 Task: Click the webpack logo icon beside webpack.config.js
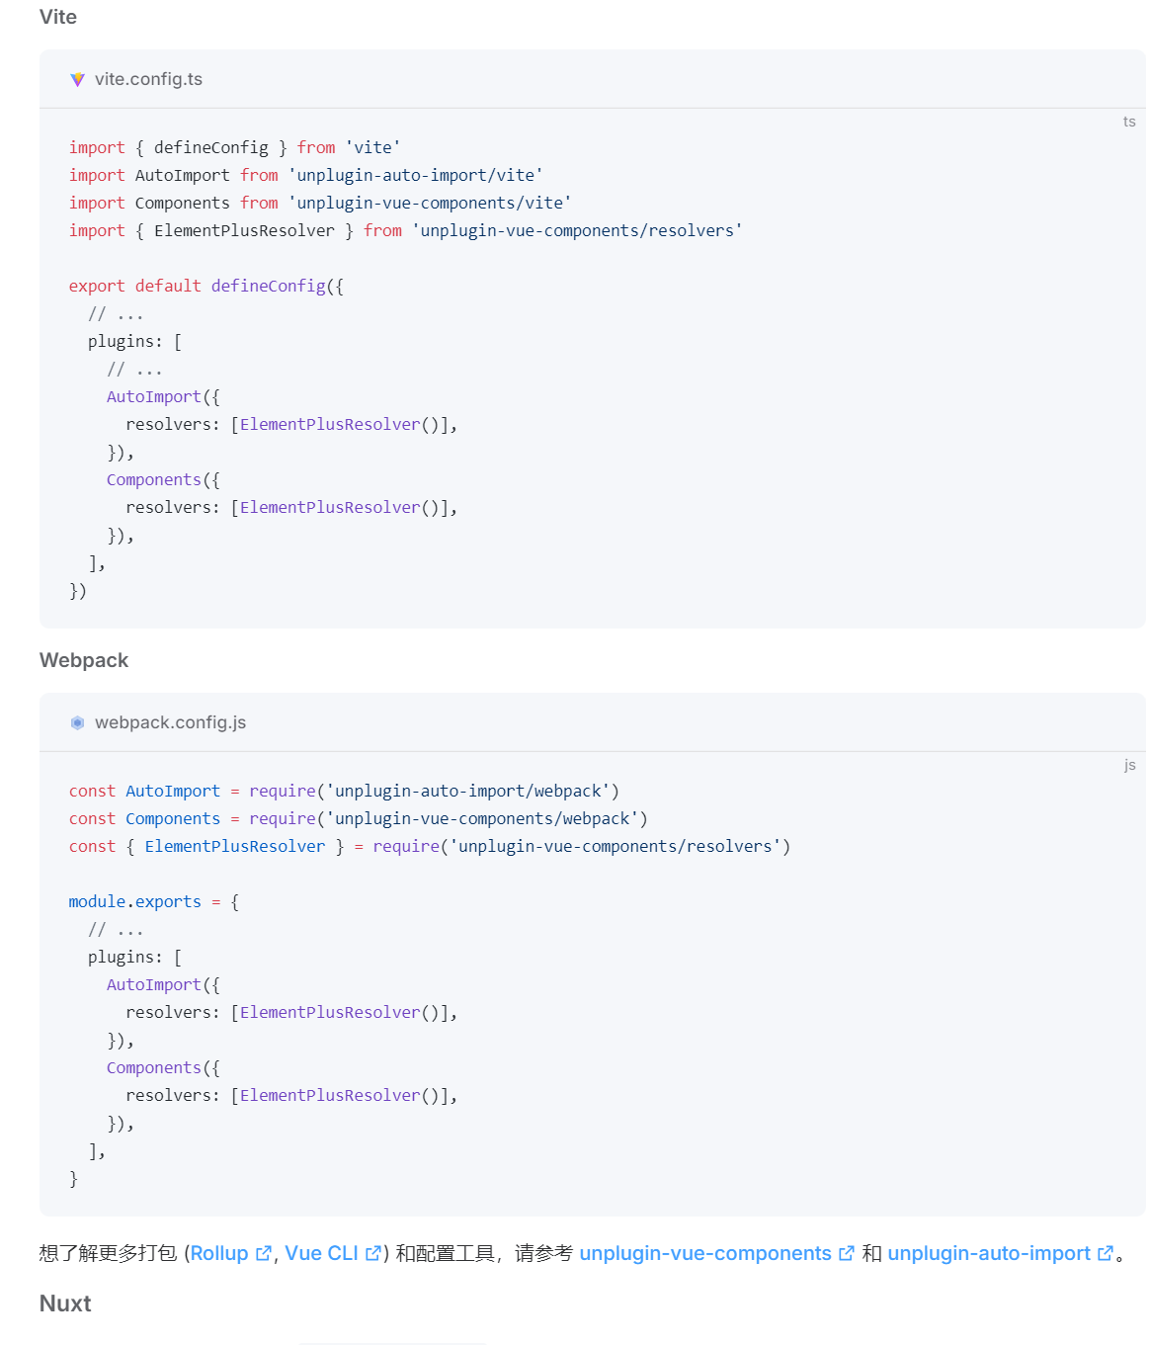tap(77, 723)
